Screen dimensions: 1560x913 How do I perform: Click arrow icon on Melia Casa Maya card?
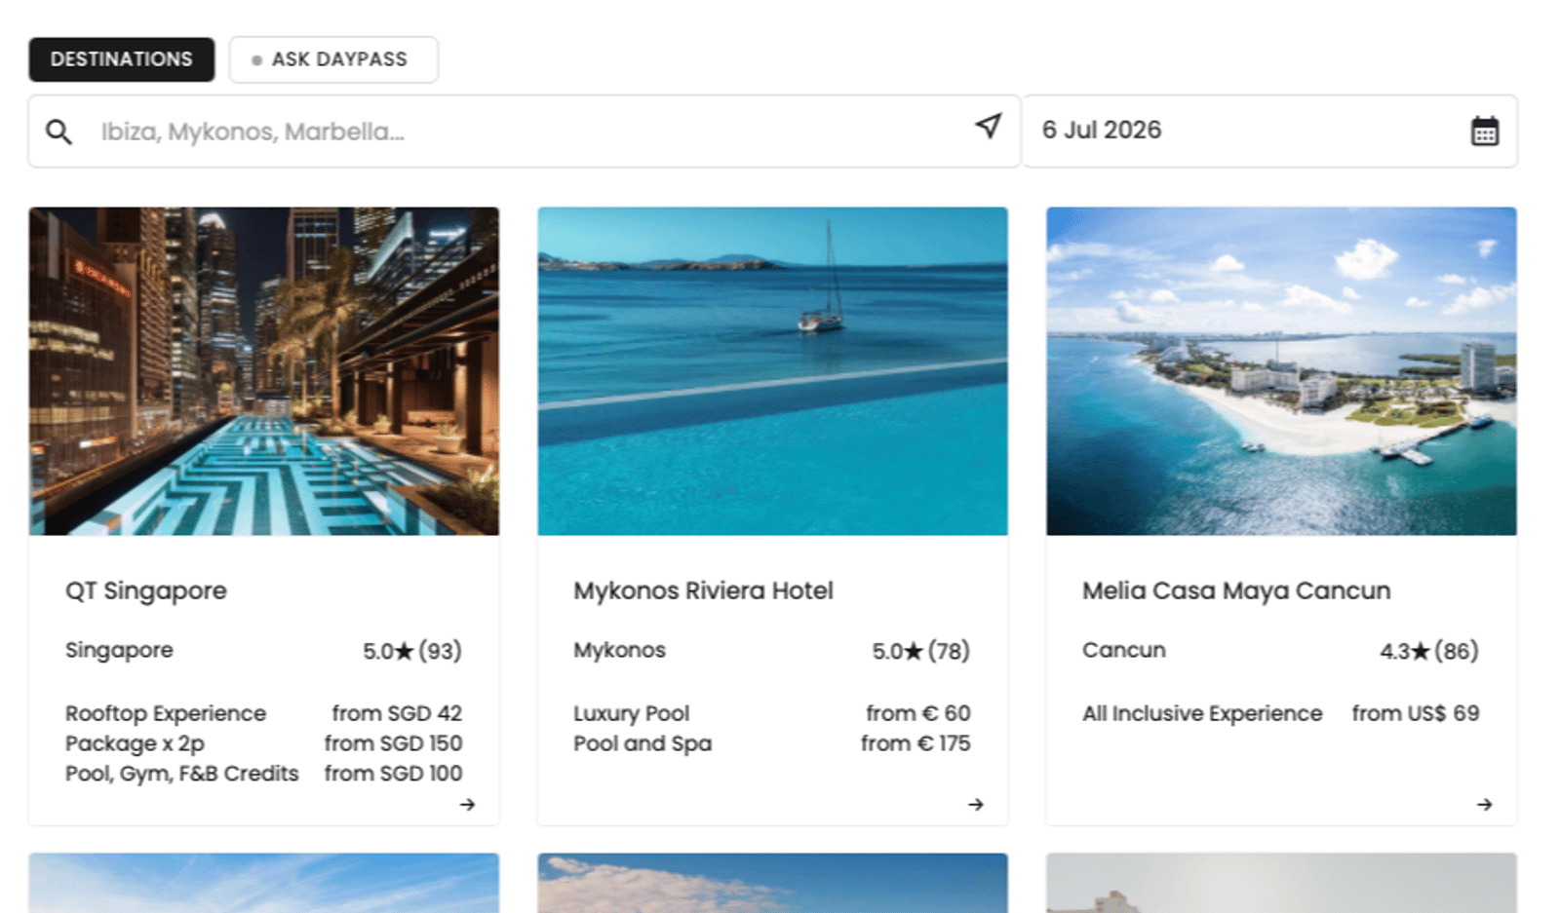1485,805
